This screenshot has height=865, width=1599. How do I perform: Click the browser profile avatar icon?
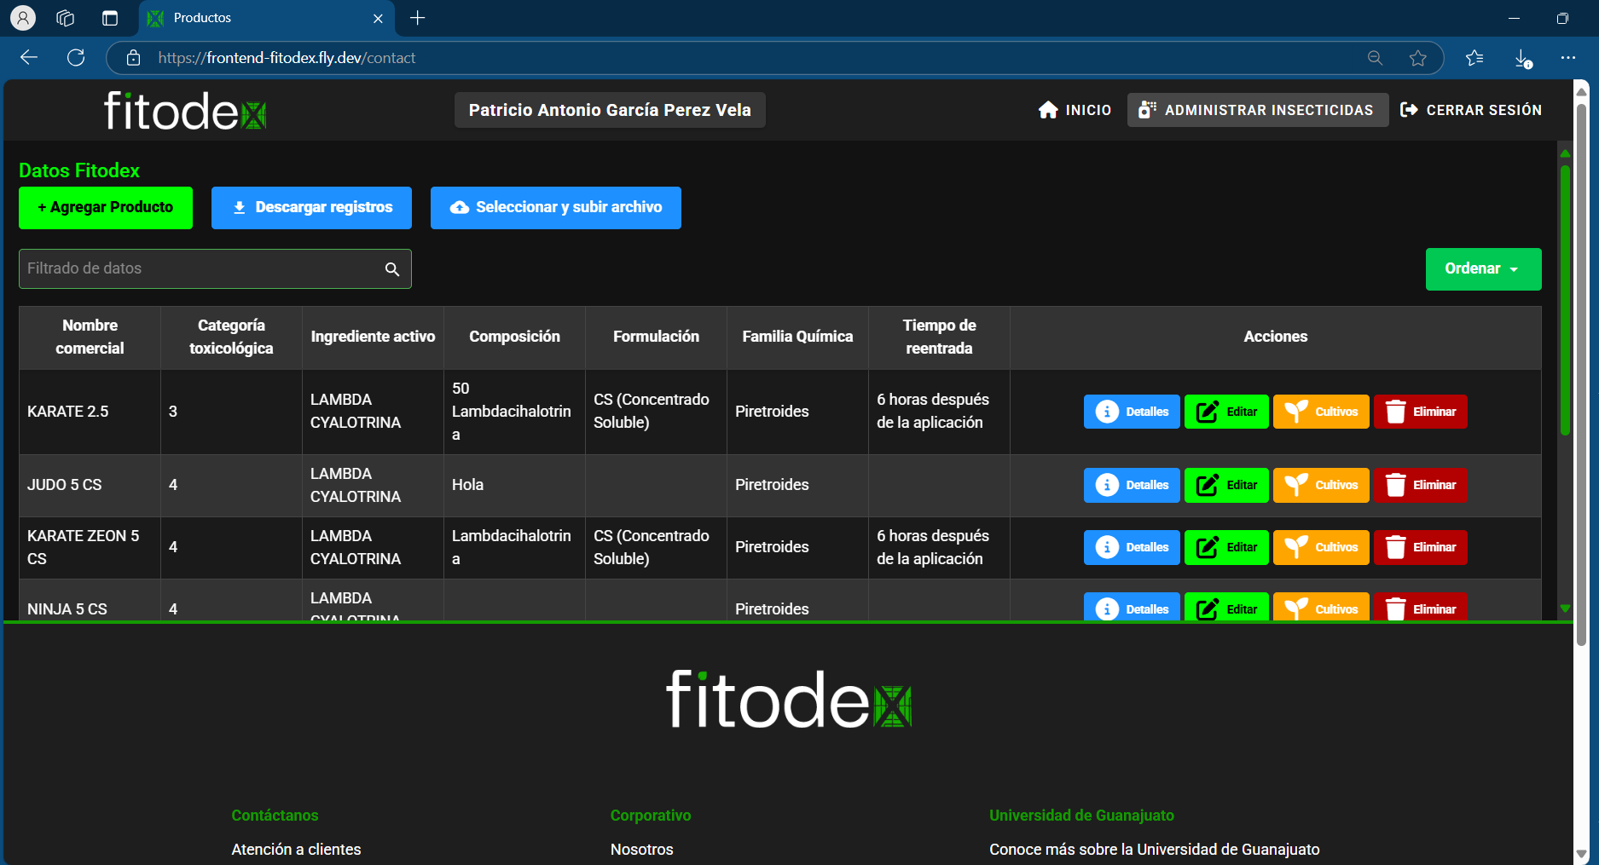pos(23,18)
